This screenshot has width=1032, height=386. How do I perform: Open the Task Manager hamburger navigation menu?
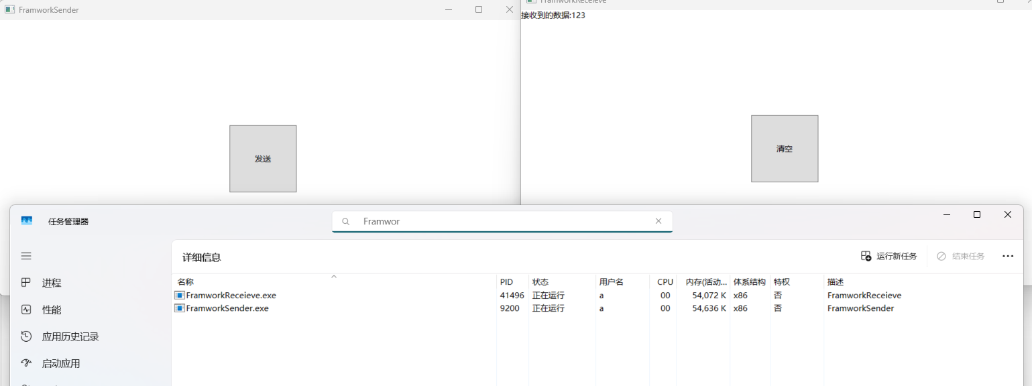pyautogui.click(x=26, y=256)
